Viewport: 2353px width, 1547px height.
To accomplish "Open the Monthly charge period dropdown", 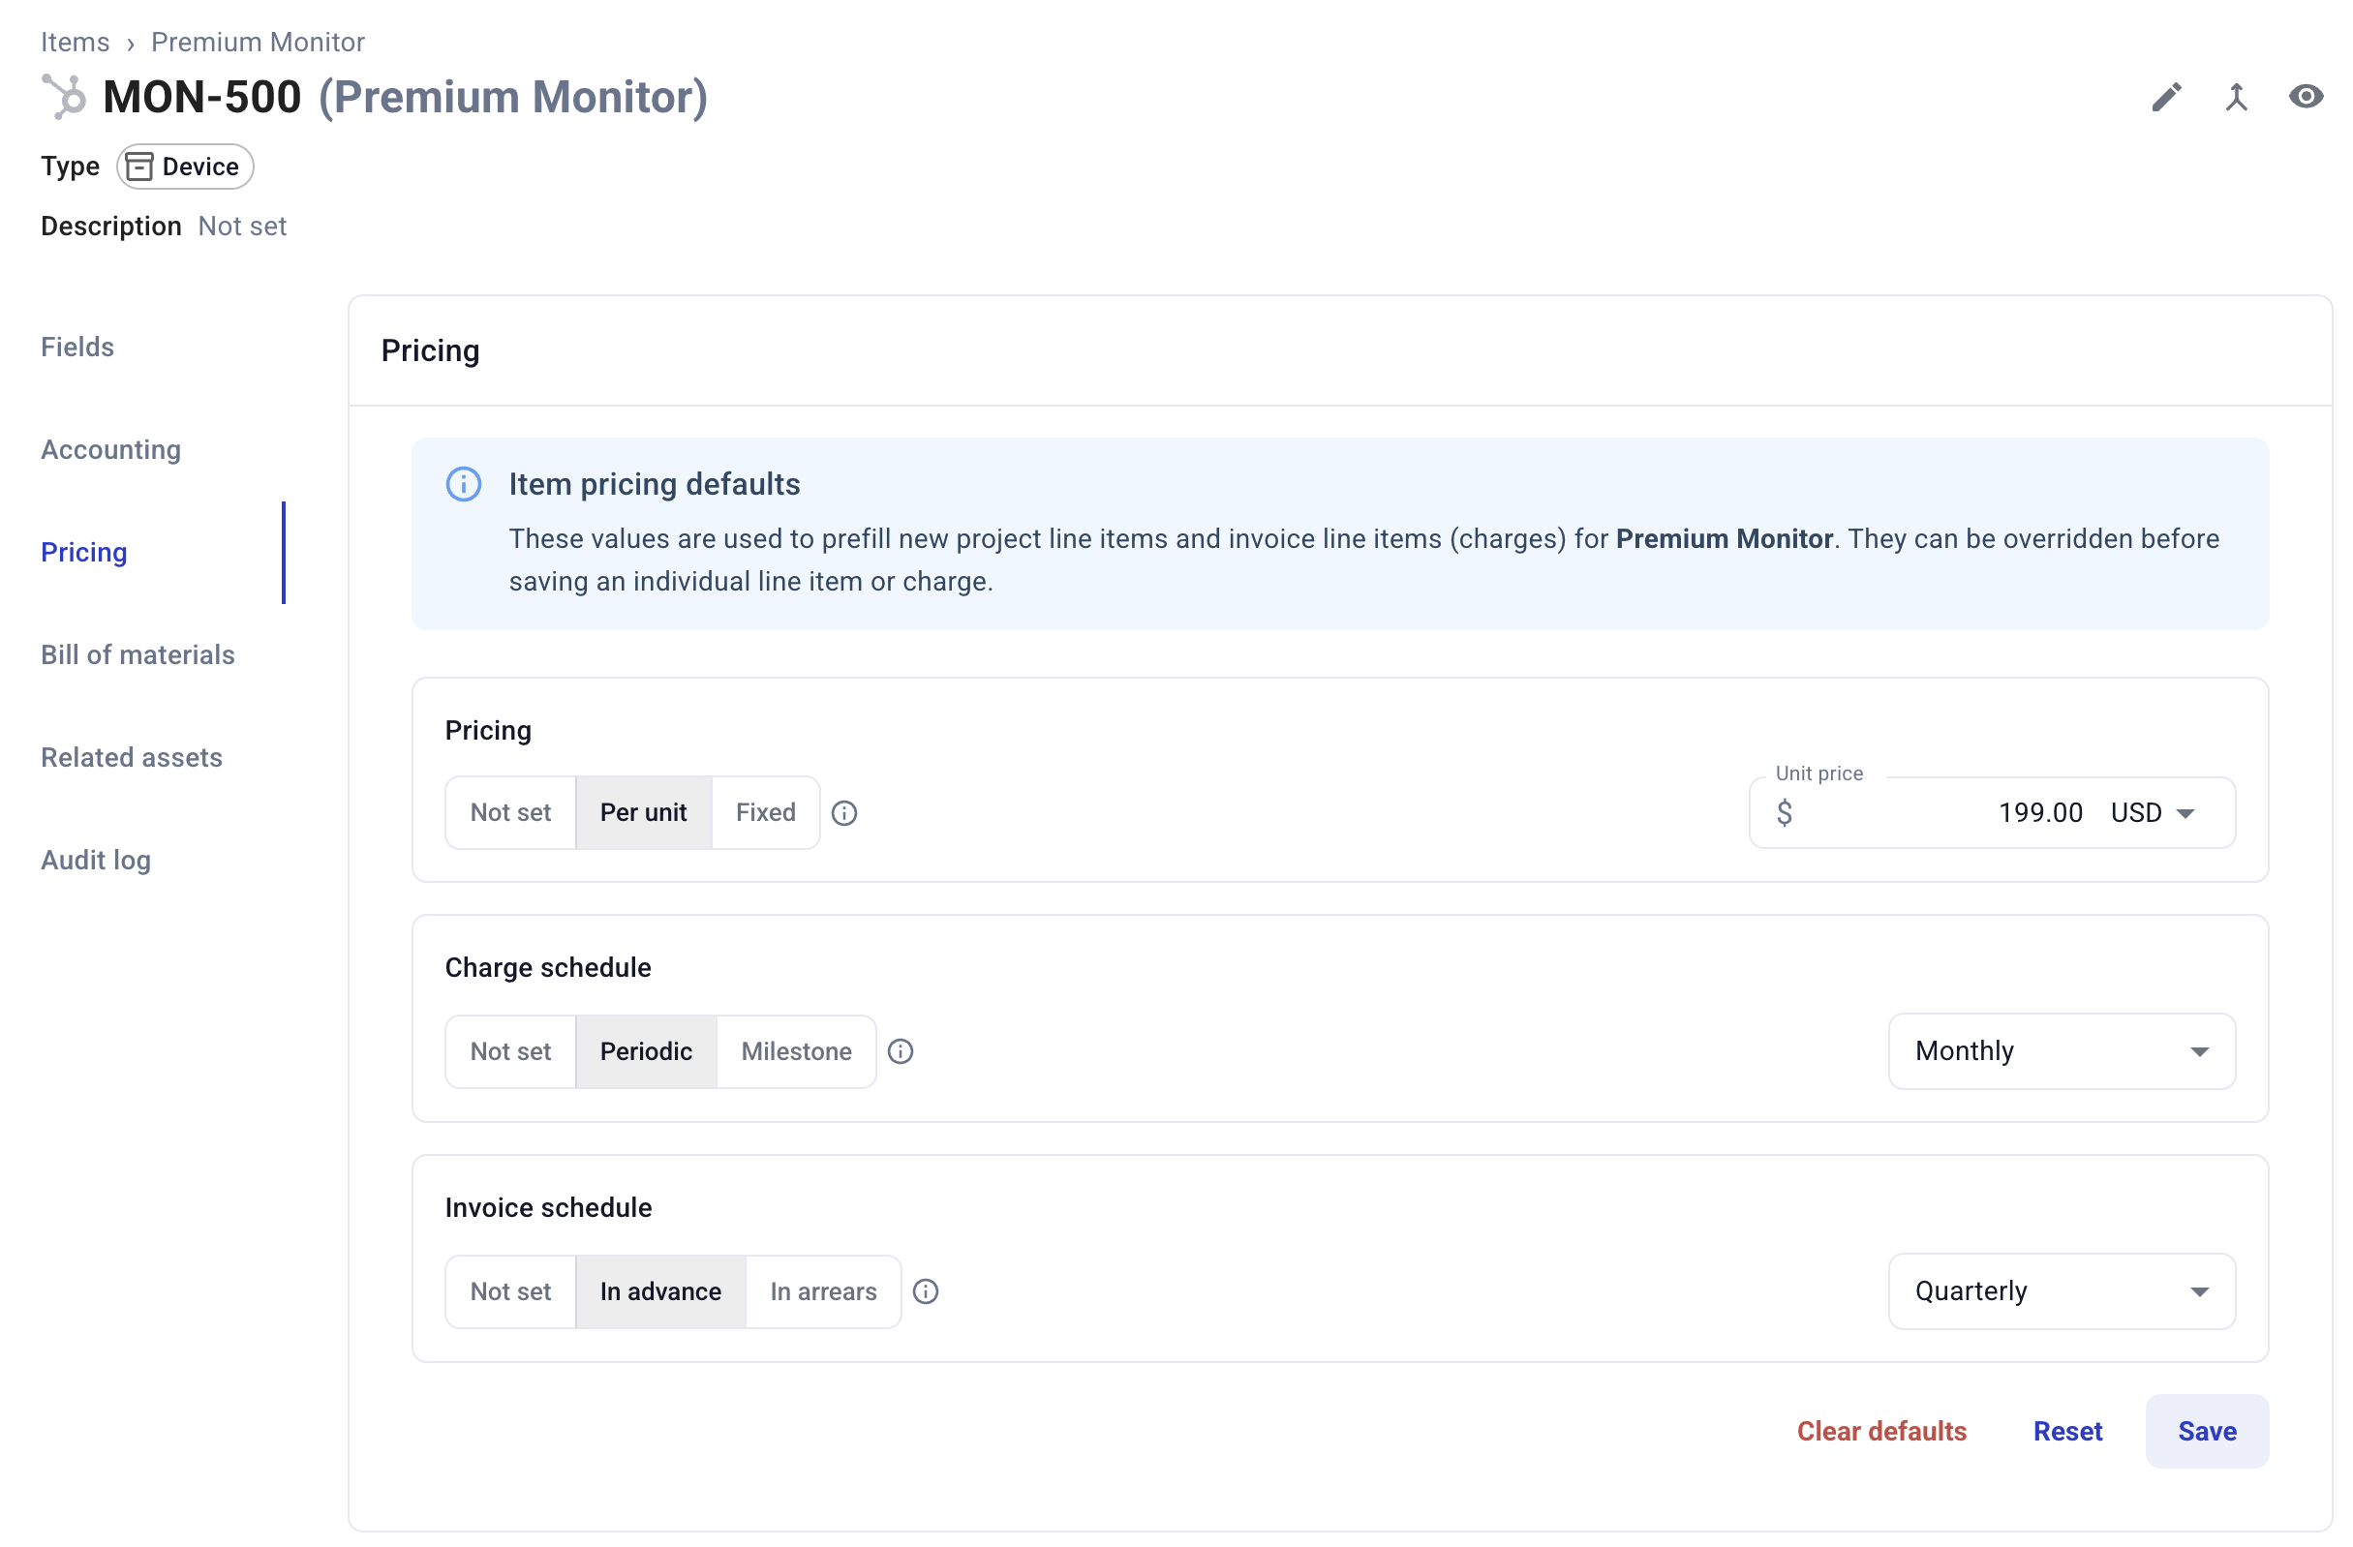I will coord(2063,1051).
